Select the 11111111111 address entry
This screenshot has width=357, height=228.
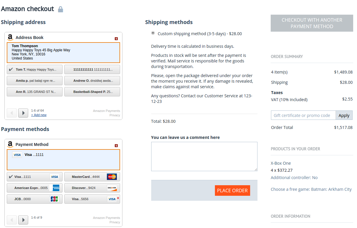click(x=92, y=69)
